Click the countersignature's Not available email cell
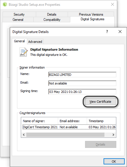The image size is (127, 167). click(69, 127)
